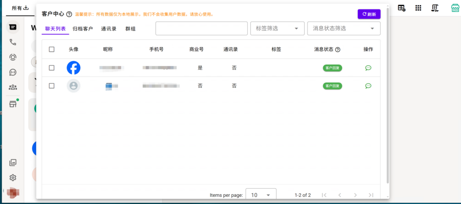Click 客户回复 badge in Facebook row
This screenshot has height=204, width=461.
[x=333, y=68]
